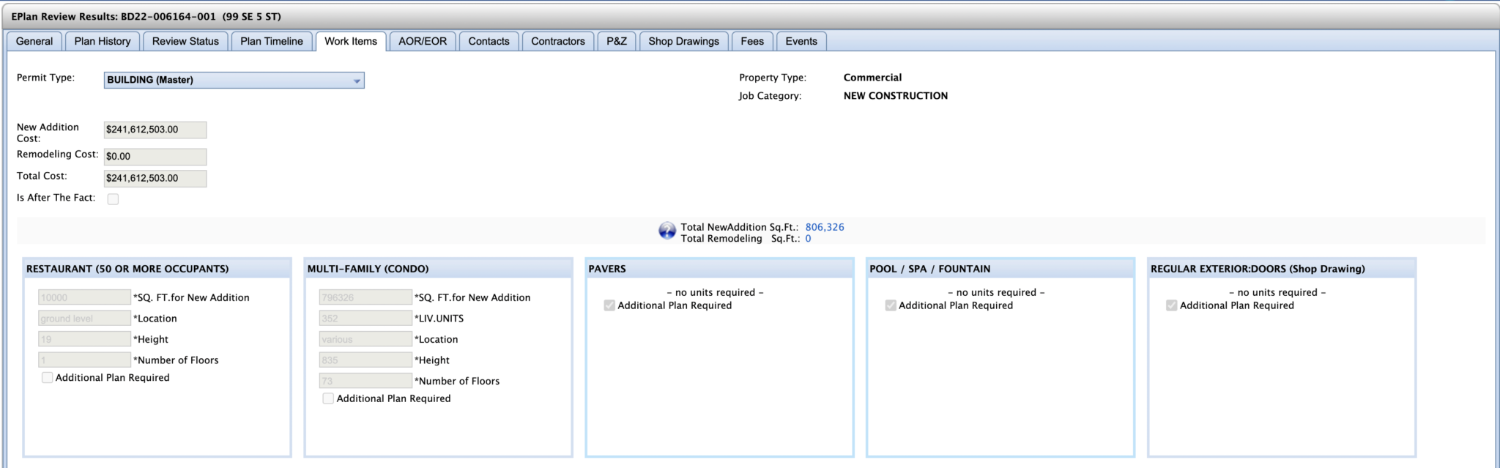Click the Restaurant SQ. FT. for New Addition field
The image size is (1500, 468).
[84, 297]
